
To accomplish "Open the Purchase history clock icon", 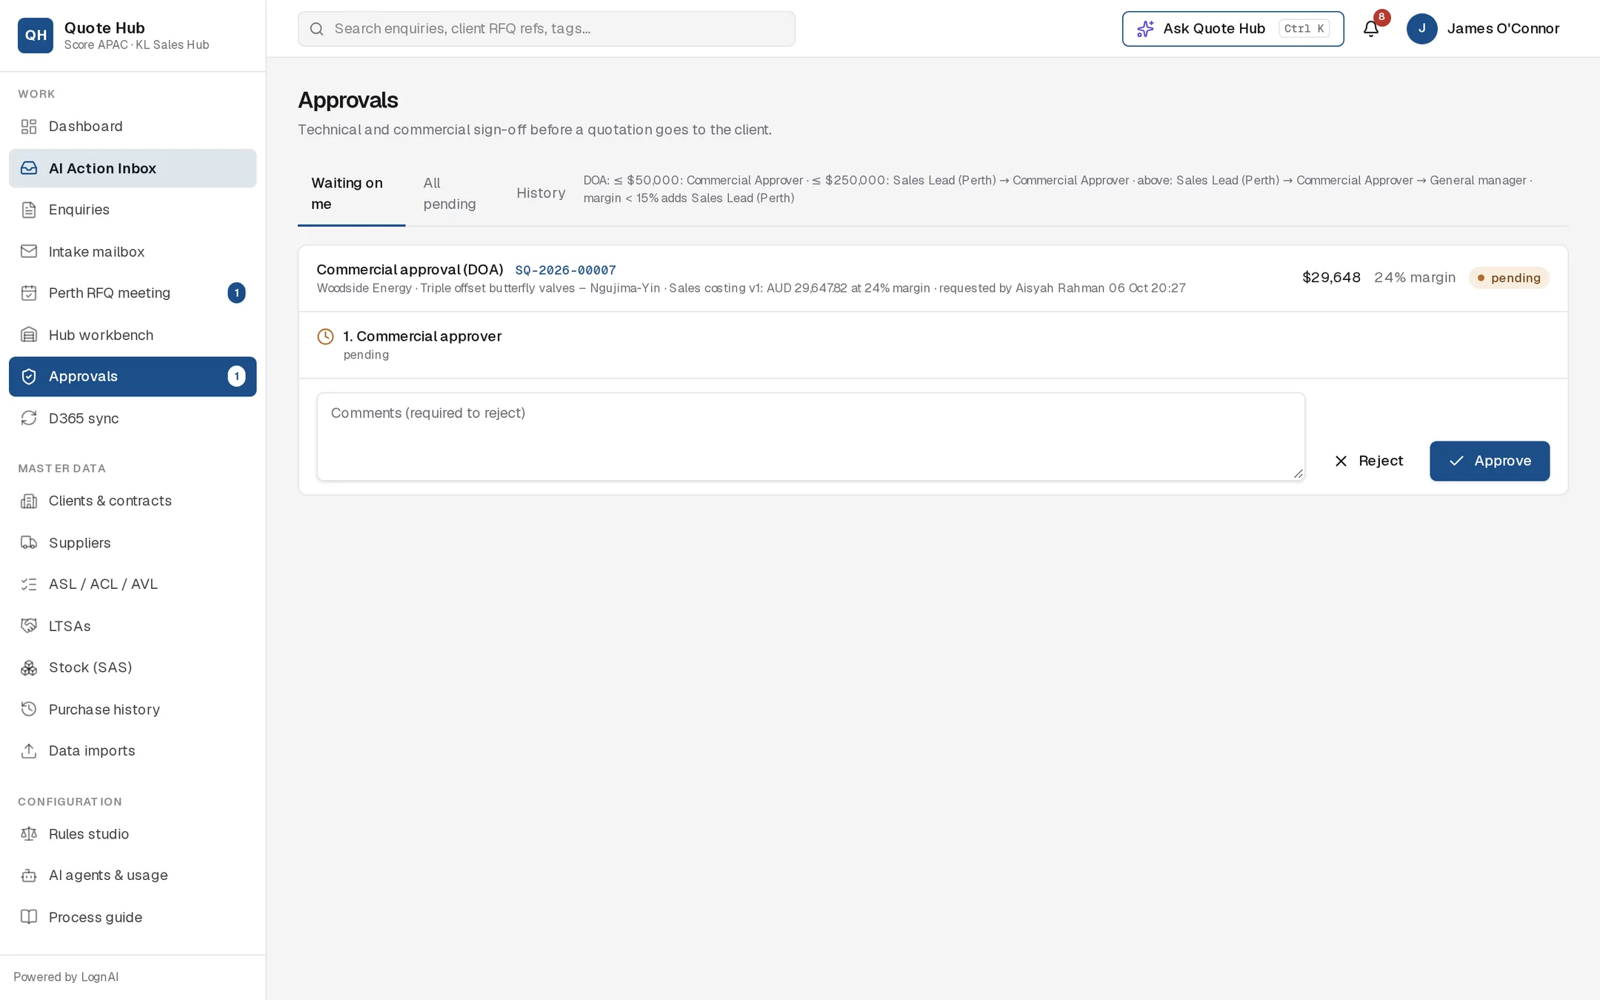I will [x=29, y=710].
